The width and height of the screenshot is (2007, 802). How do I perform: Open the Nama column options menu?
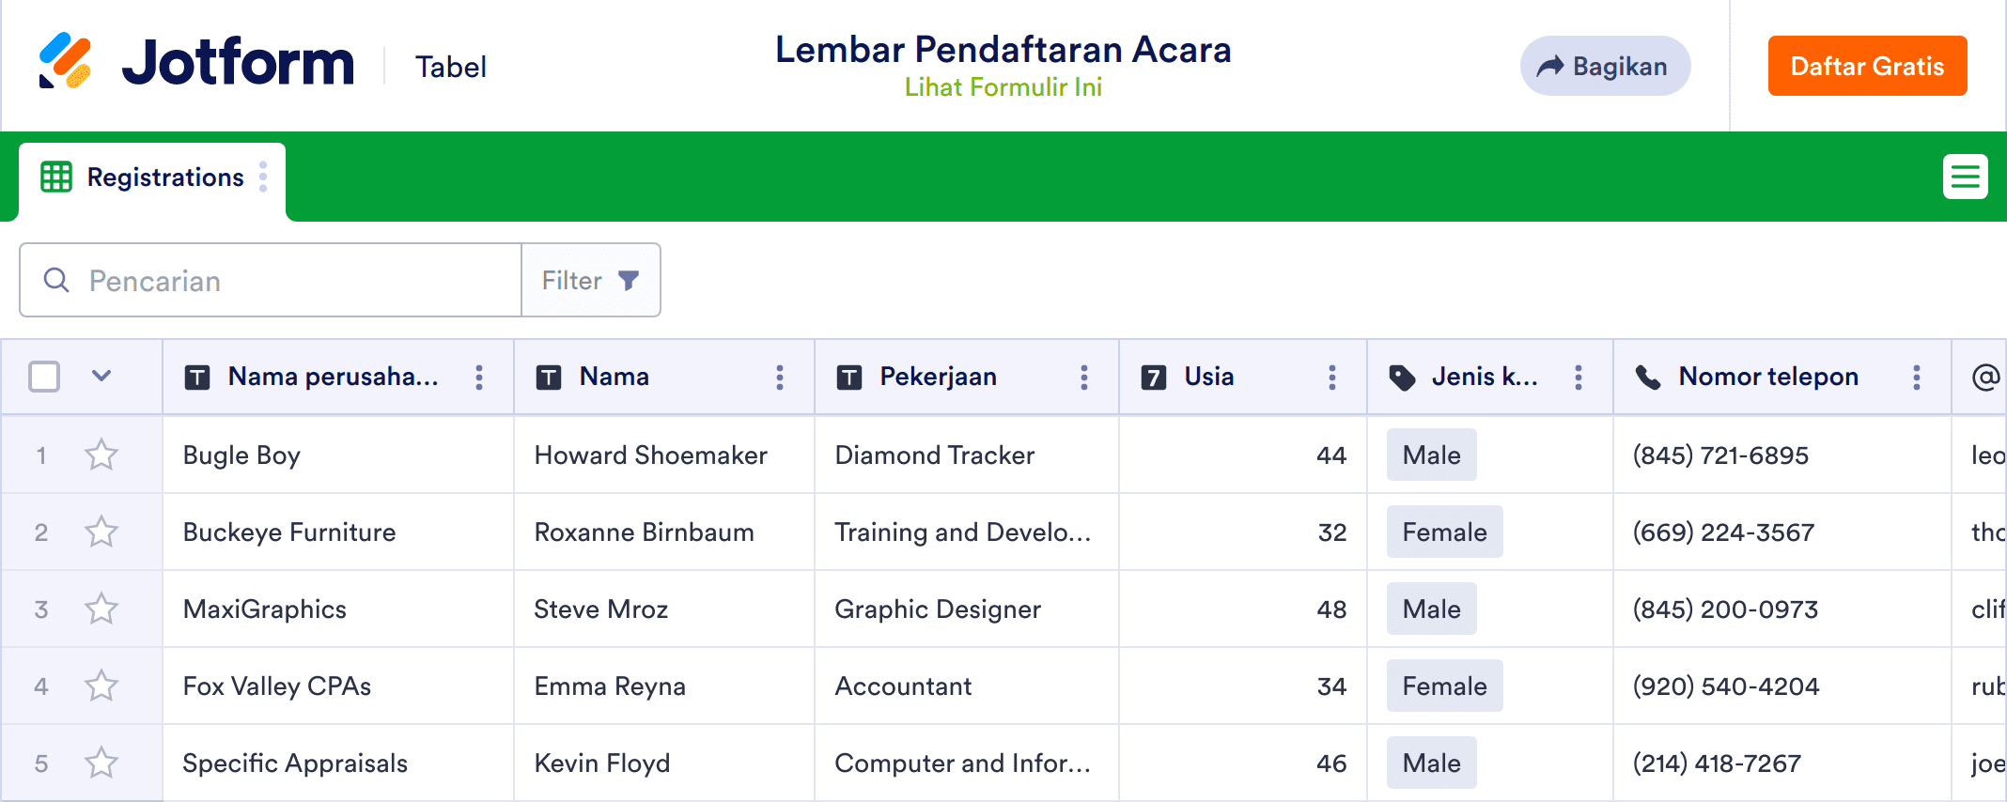tap(779, 378)
